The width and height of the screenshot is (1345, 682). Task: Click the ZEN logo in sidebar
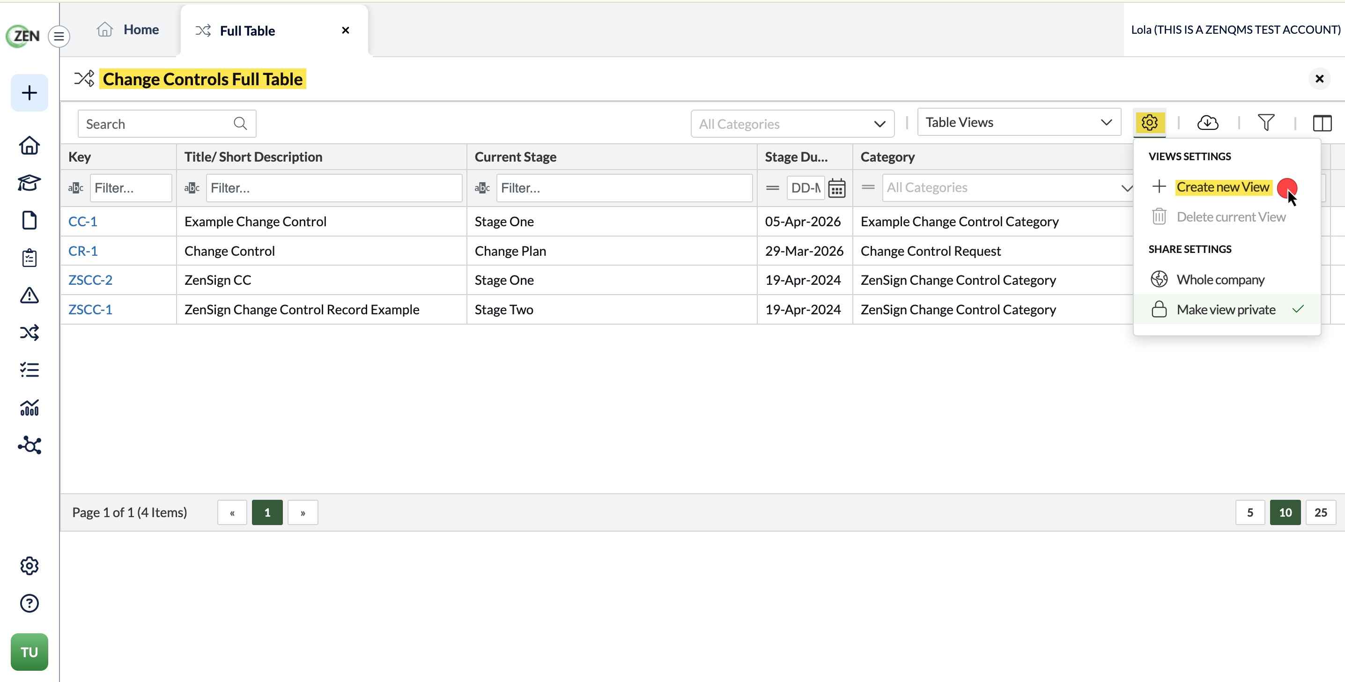pyautogui.click(x=22, y=36)
